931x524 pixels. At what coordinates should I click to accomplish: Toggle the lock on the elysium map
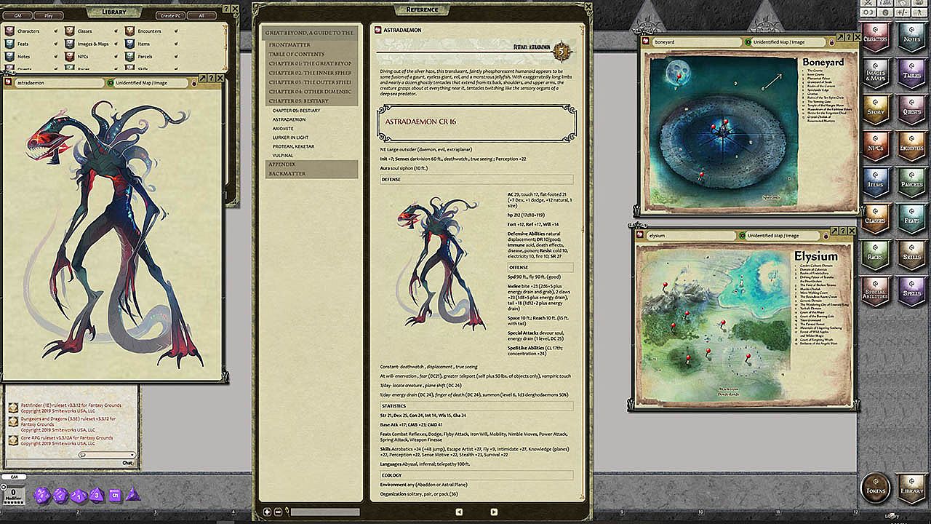point(826,236)
